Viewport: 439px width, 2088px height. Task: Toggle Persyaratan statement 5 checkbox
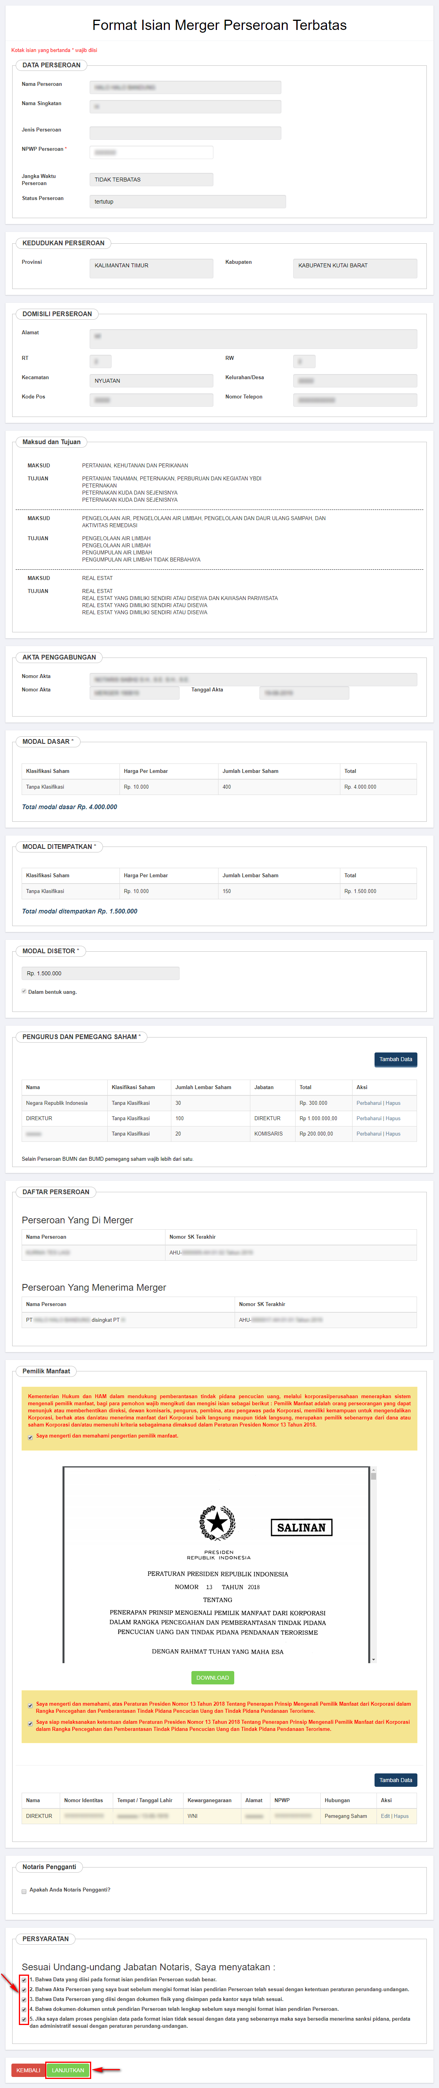[24, 2019]
